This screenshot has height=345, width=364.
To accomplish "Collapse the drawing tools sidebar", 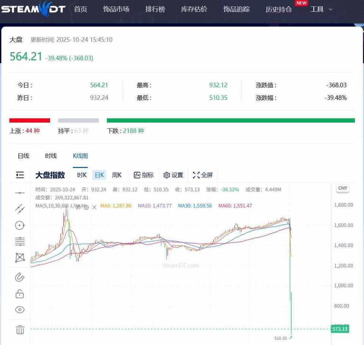I will tap(19, 175).
